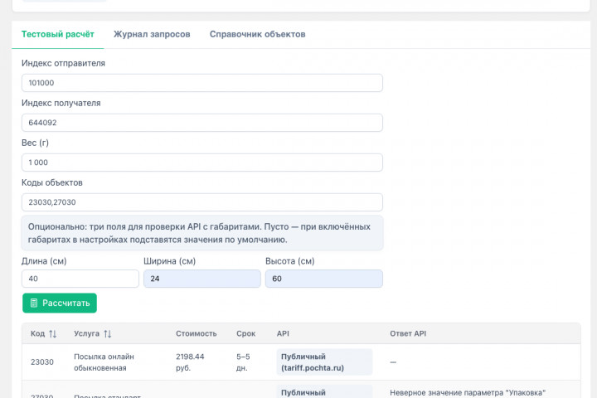Click the Неверное значение параметра "Упаковка" message

click(468, 393)
